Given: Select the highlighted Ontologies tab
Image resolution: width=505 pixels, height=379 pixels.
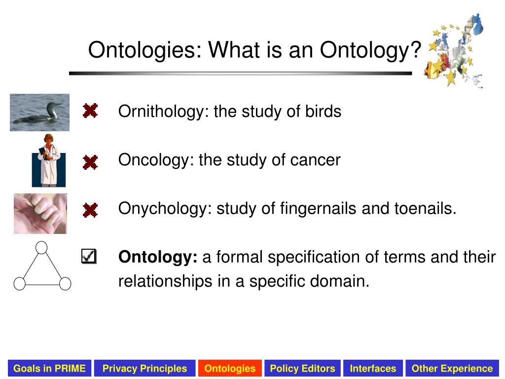Looking at the screenshot, I should tap(230, 368).
